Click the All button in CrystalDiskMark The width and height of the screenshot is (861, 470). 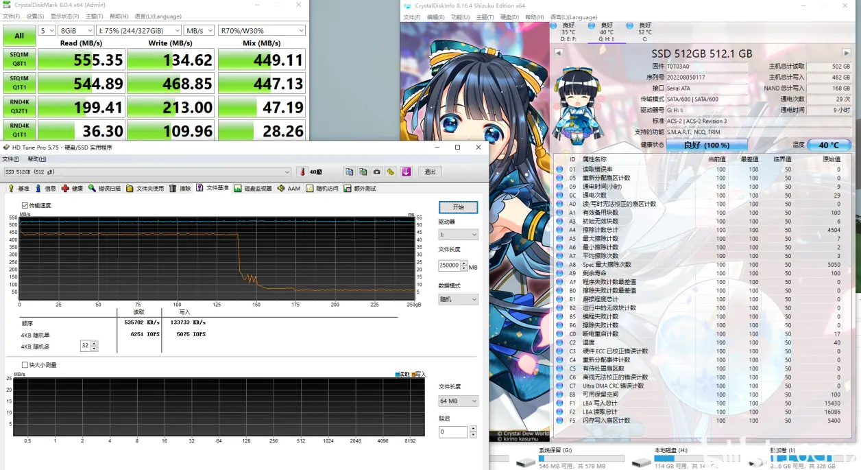pos(19,36)
